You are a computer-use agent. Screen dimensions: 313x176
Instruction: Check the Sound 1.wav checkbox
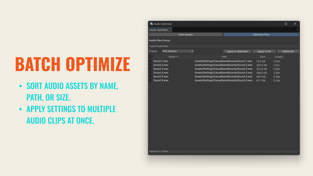(150, 61)
